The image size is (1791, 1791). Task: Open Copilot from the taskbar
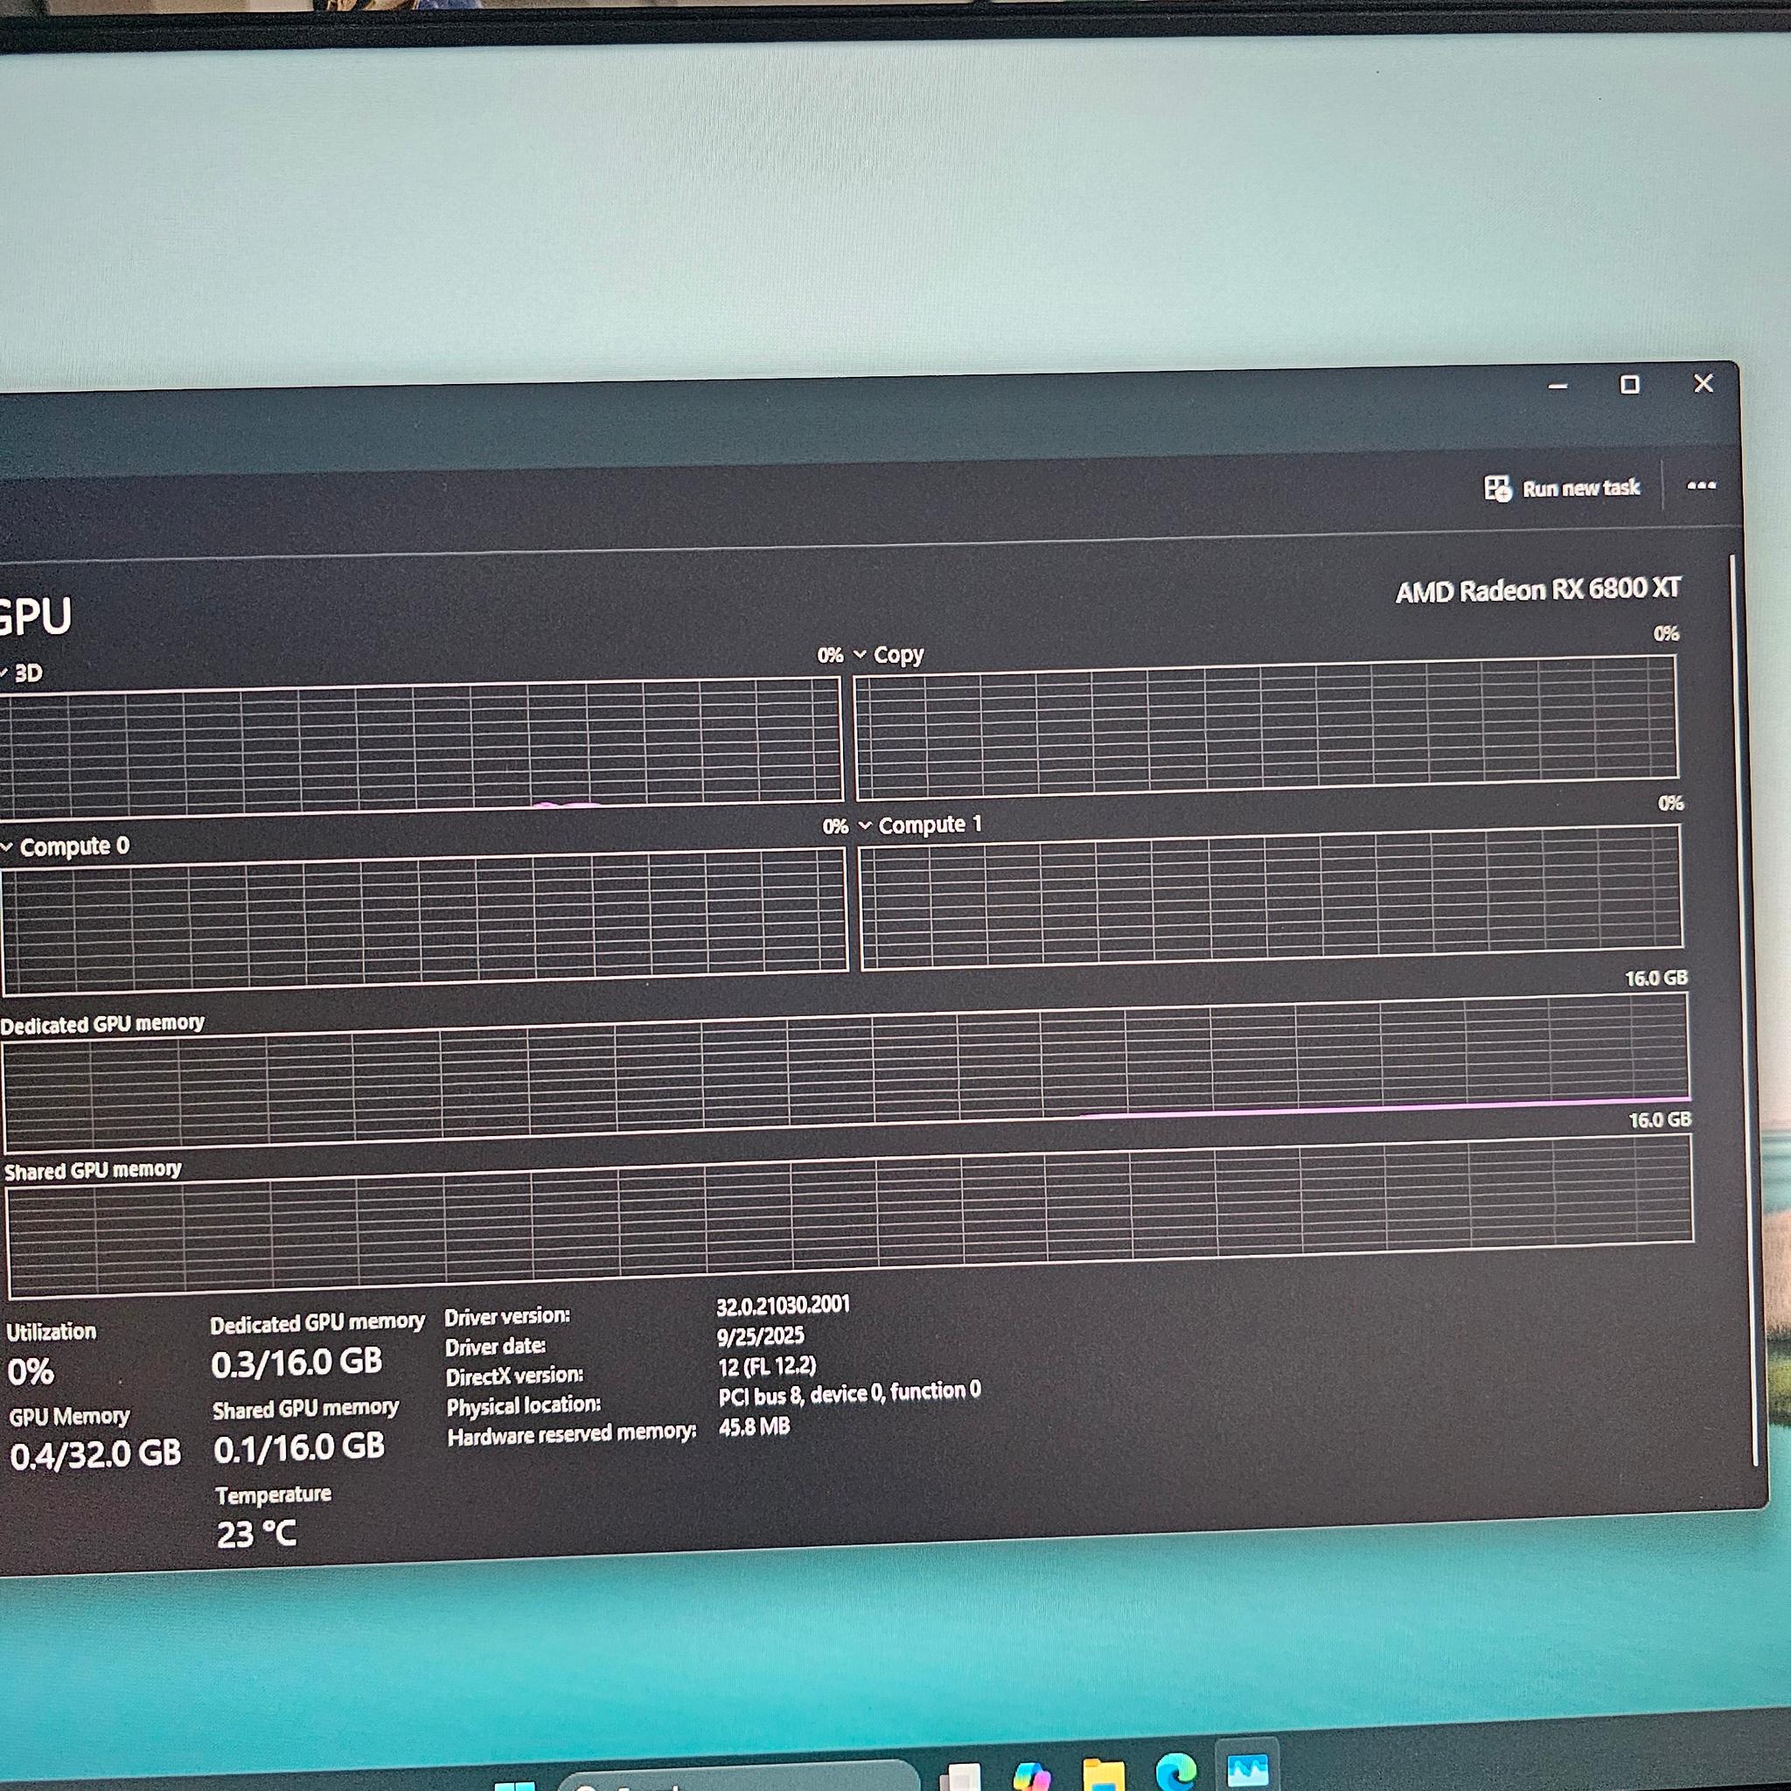click(1031, 1777)
